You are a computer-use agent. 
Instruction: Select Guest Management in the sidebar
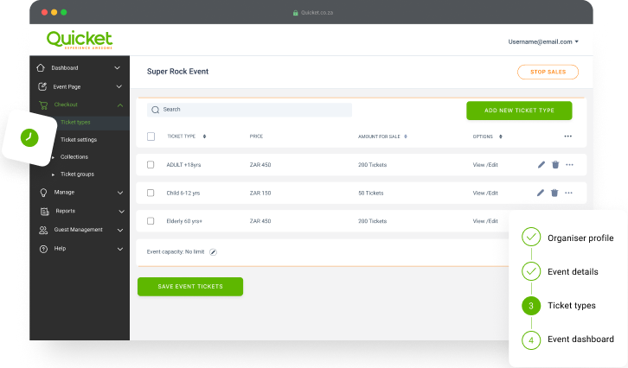tap(78, 230)
